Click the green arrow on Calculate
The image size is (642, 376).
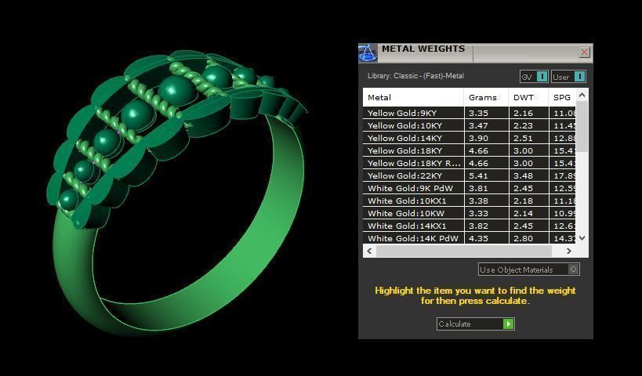coord(508,324)
